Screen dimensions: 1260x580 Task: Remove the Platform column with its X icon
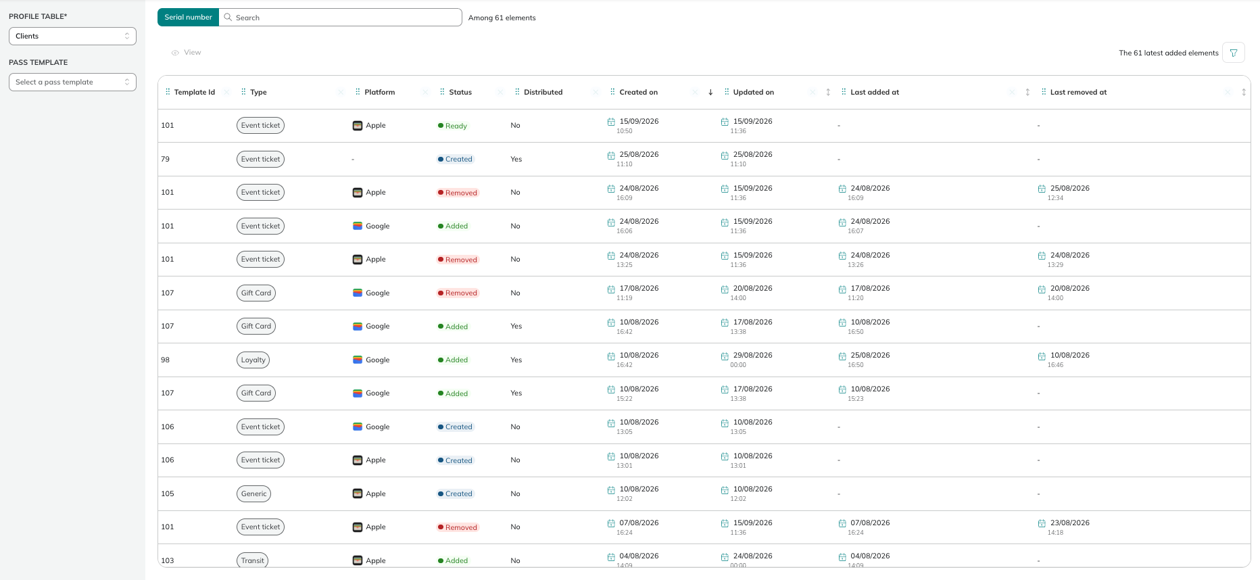coord(425,92)
